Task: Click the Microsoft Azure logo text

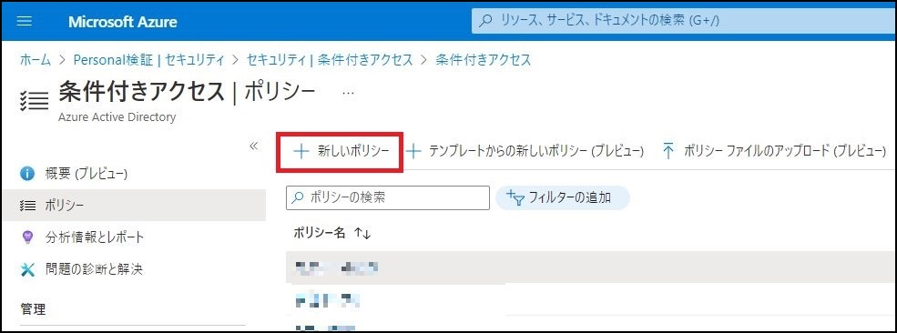Action: (122, 22)
